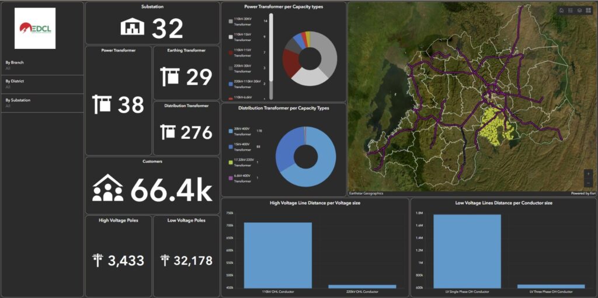598x298 pixels.
Task: Click the Powered by Esri link
Action: (583, 193)
